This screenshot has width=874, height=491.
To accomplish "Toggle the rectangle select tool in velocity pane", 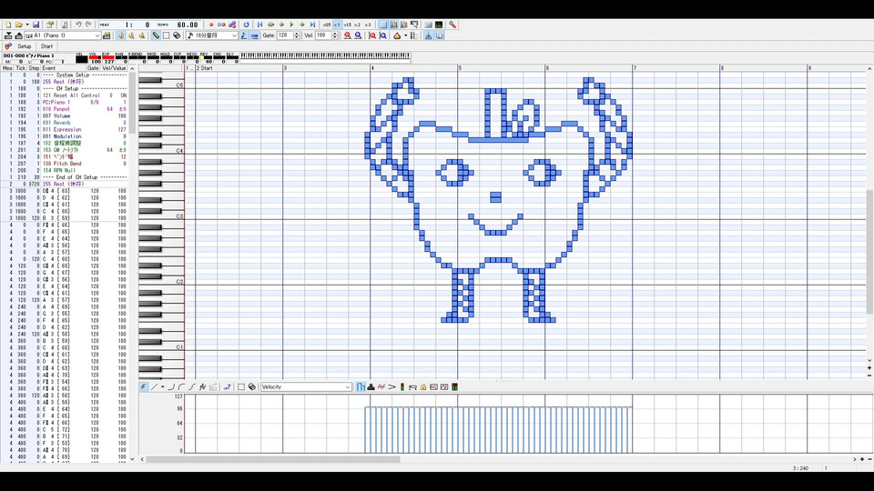I will click(240, 387).
